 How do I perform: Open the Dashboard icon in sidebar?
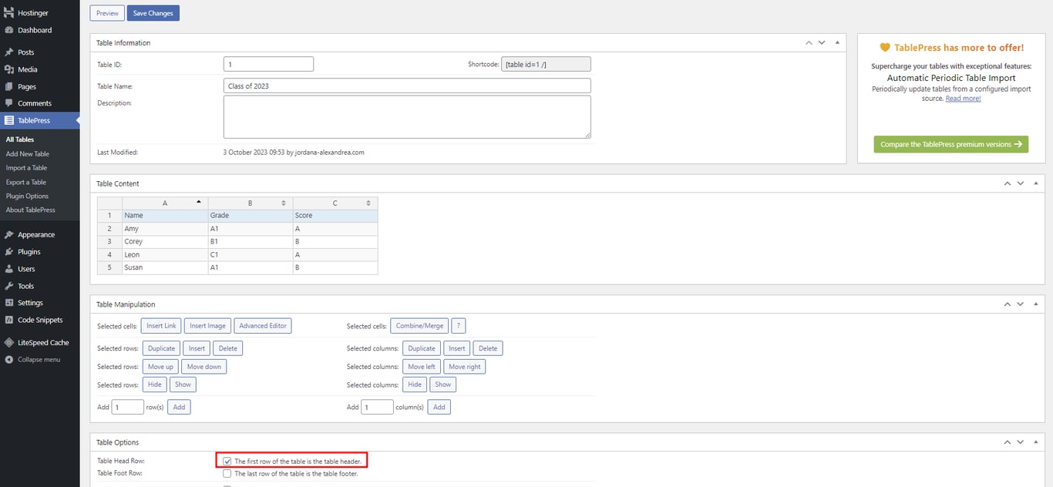point(8,30)
